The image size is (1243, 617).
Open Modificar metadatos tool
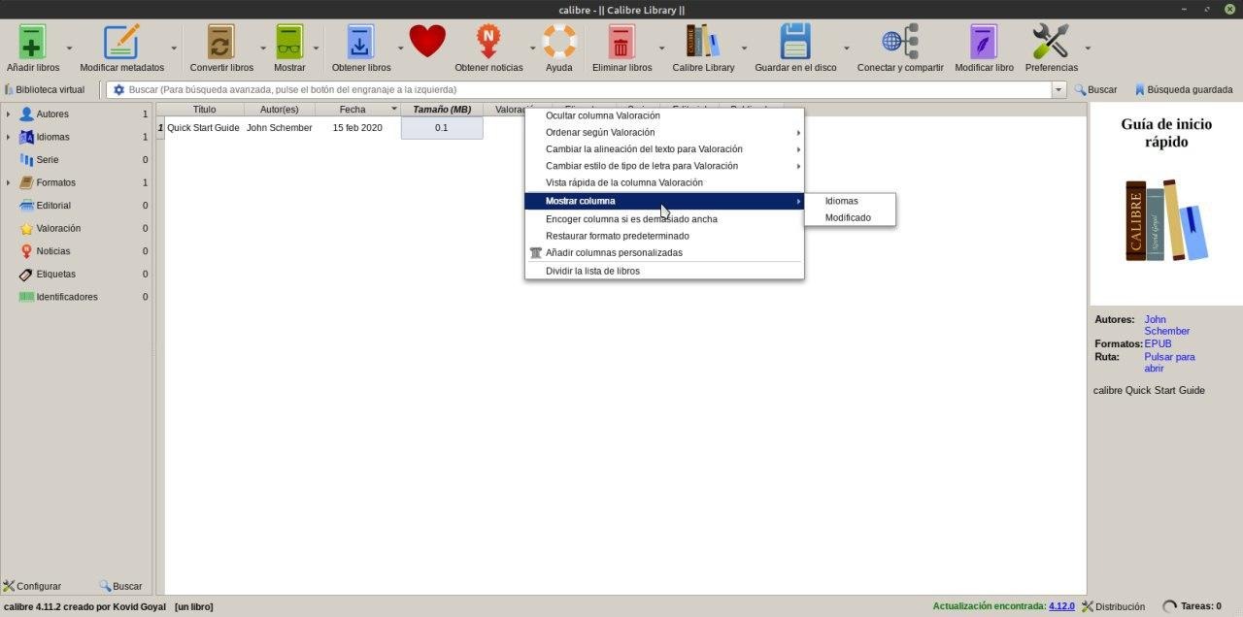pos(121,42)
